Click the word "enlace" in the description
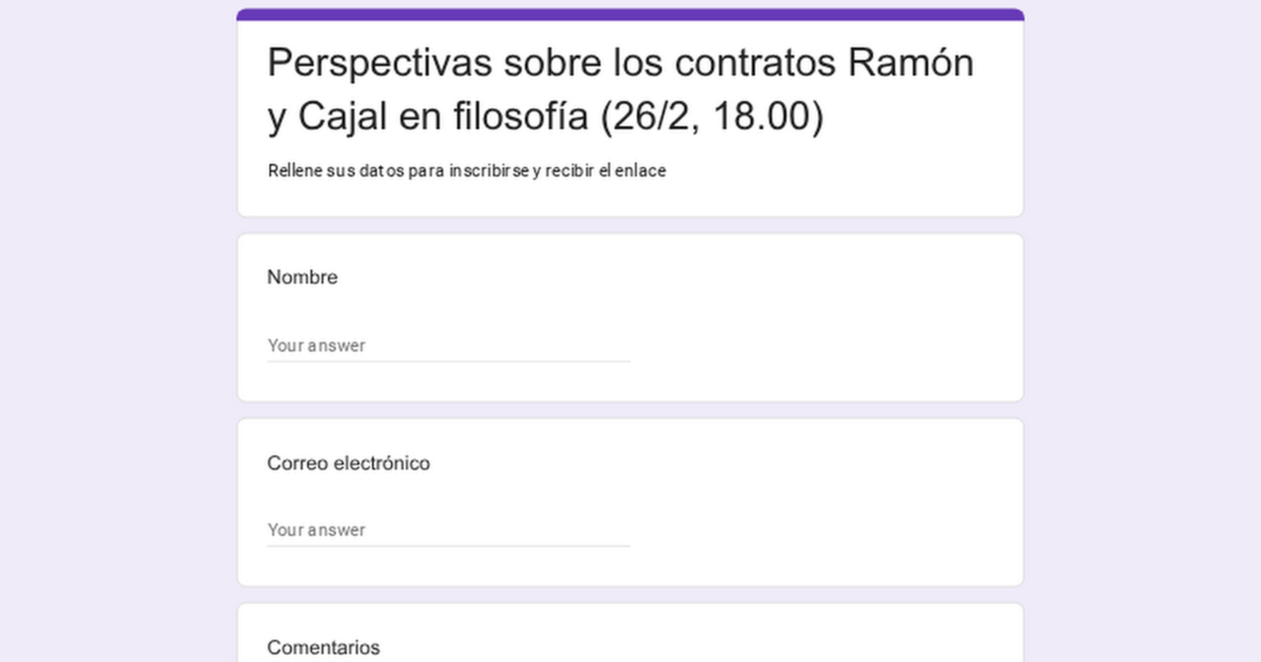 pos(640,171)
